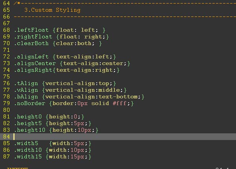
Task: Place cursor on the .leftFloat selector
Action: (x=31, y=30)
